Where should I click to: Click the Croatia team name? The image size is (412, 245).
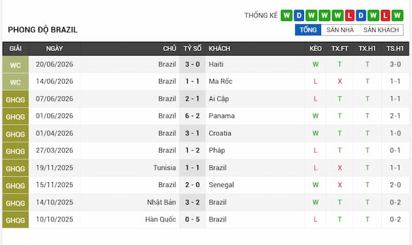click(x=220, y=133)
